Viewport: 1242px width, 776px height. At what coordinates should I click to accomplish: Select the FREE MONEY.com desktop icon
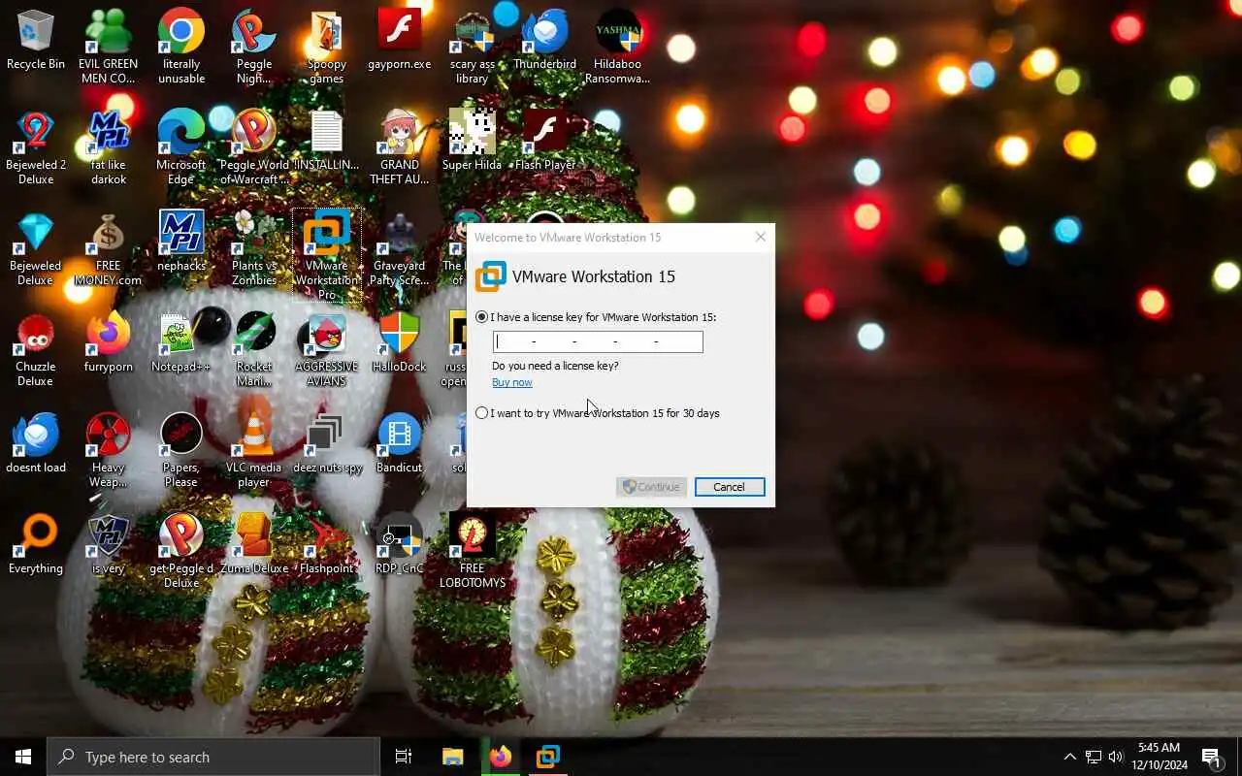pos(109,248)
